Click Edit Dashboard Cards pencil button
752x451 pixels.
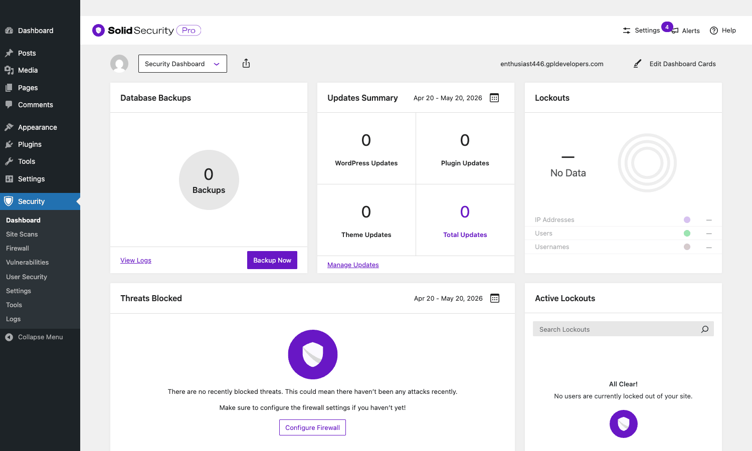point(675,64)
